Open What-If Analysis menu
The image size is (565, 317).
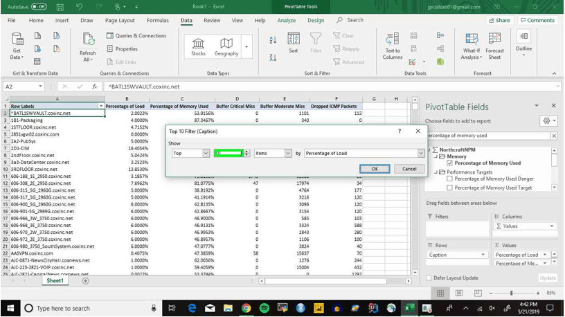coord(472,46)
